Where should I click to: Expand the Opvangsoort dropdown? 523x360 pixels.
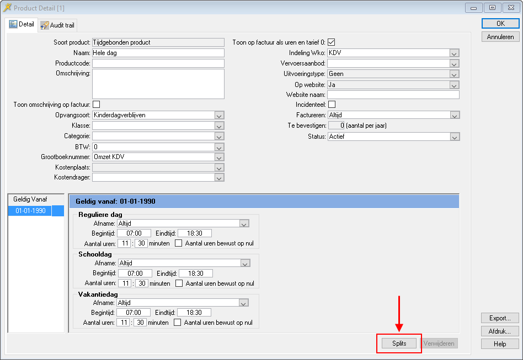click(219, 115)
